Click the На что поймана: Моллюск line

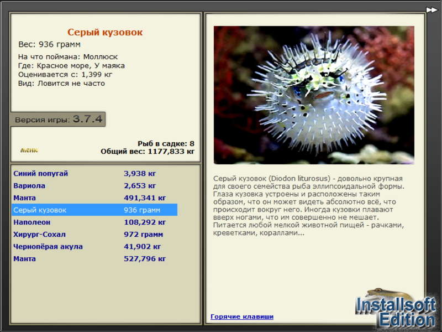[68, 57]
